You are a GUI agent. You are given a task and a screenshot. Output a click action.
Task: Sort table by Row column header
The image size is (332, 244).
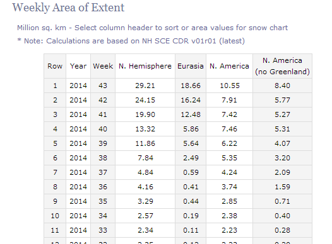click(x=55, y=66)
